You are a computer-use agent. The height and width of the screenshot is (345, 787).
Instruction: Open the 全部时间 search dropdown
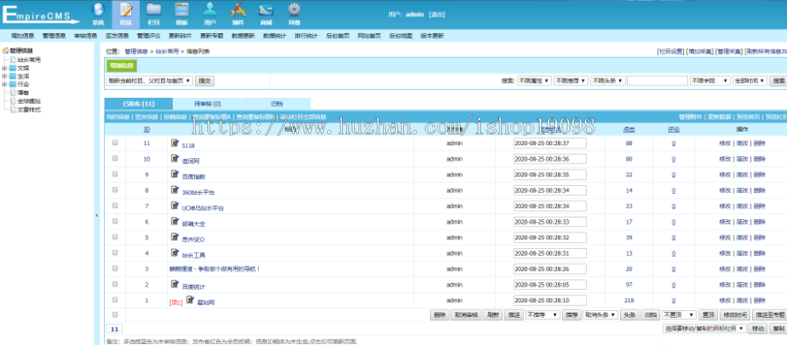click(x=750, y=80)
